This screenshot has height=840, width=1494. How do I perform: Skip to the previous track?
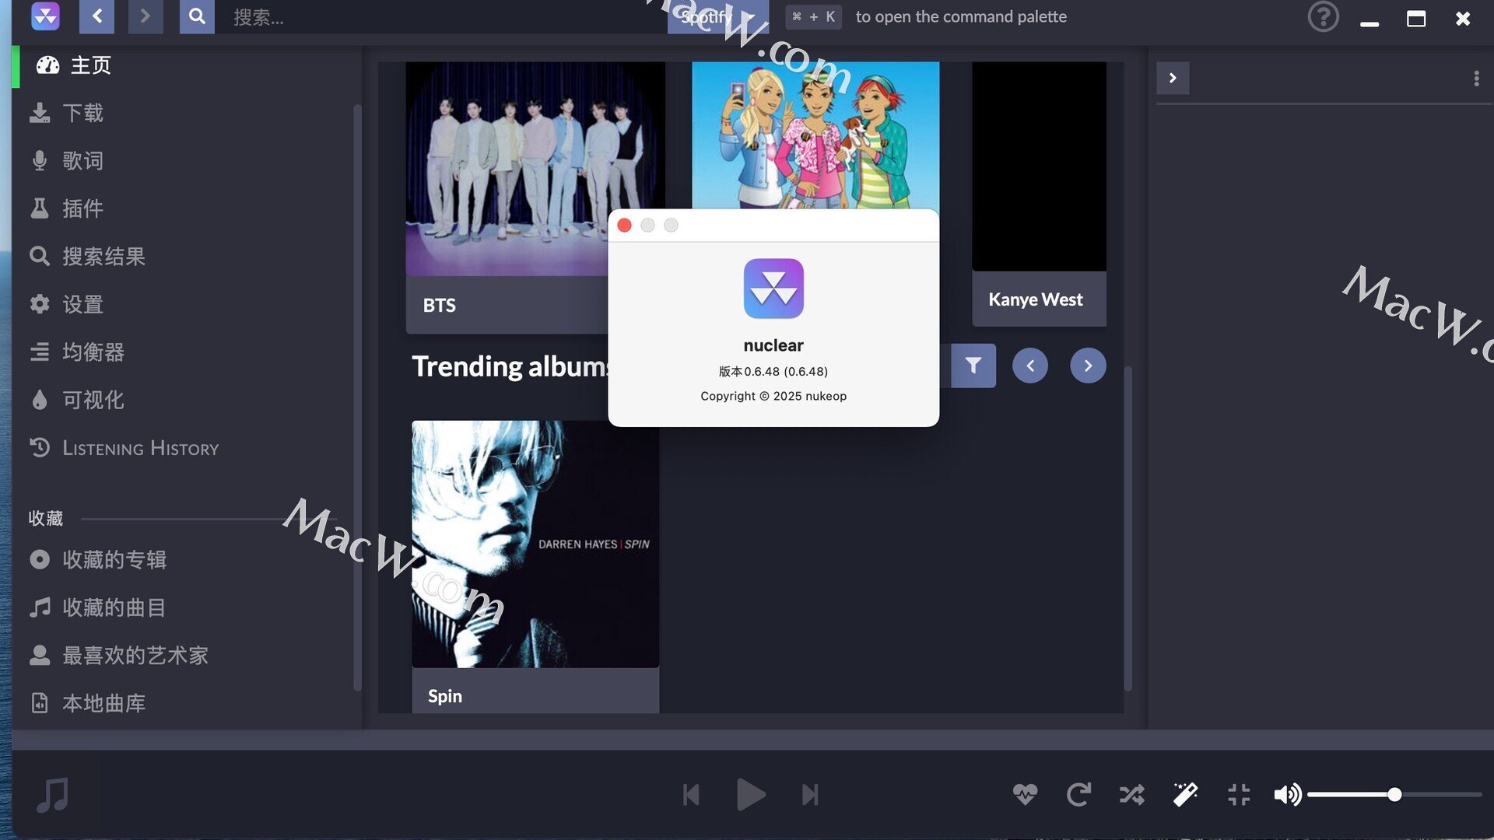691,795
